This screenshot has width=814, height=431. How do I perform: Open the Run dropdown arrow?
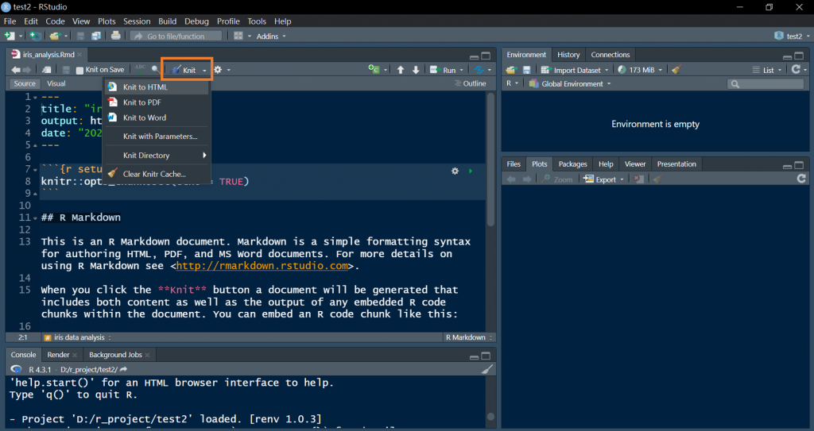pyautogui.click(x=461, y=70)
